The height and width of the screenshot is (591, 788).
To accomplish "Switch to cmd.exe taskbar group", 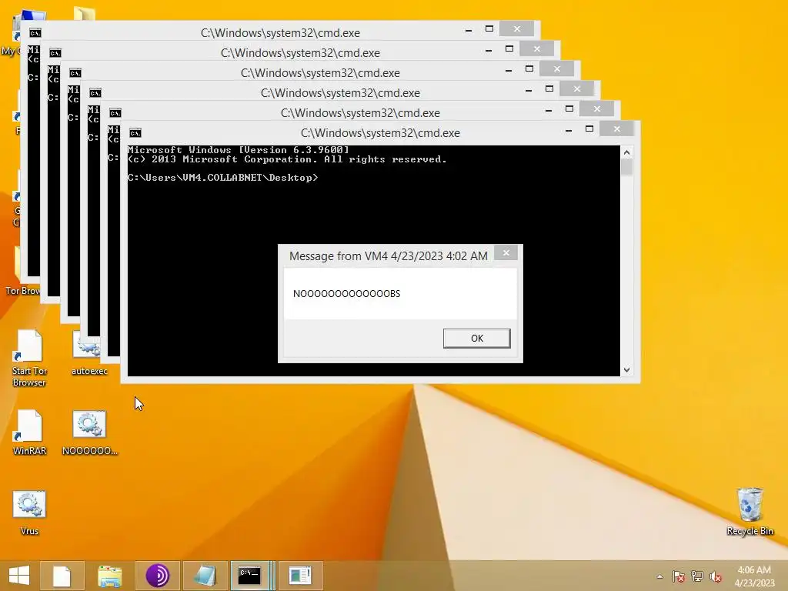I will (252, 576).
